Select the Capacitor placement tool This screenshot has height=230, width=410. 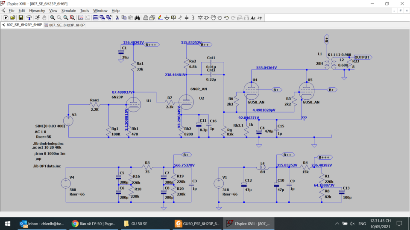tap(187, 18)
